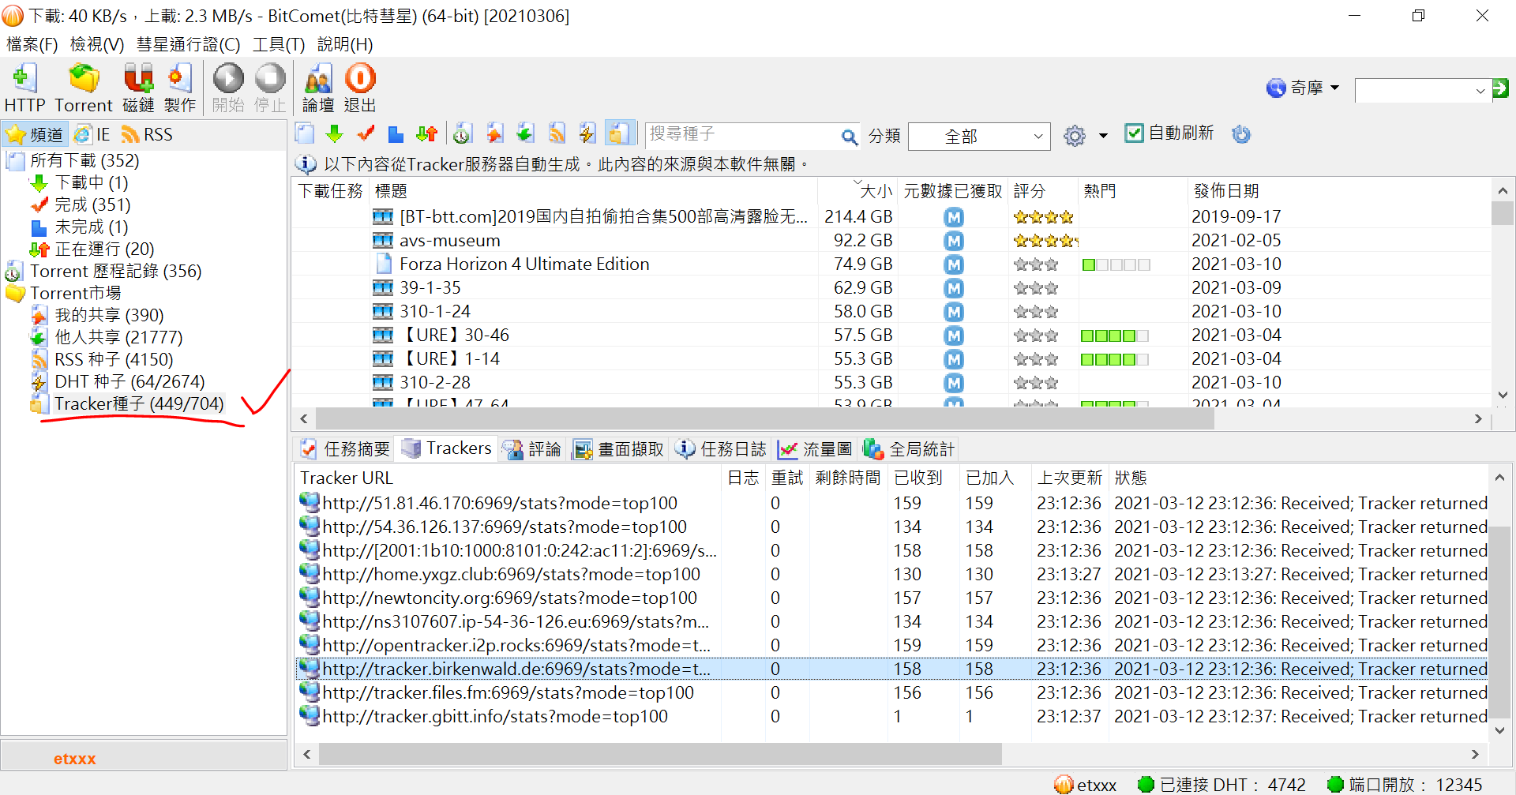Click the torrent list horizontal scrollbar thumb
This screenshot has height=795, width=1516.
pyautogui.click(x=764, y=419)
